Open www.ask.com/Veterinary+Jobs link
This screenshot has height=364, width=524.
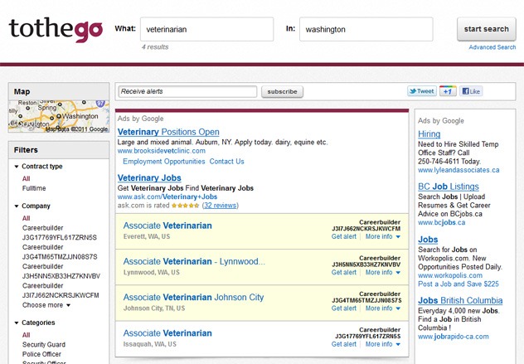[167, 197]
